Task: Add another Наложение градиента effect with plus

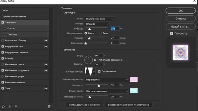Action: click(46, 71)
